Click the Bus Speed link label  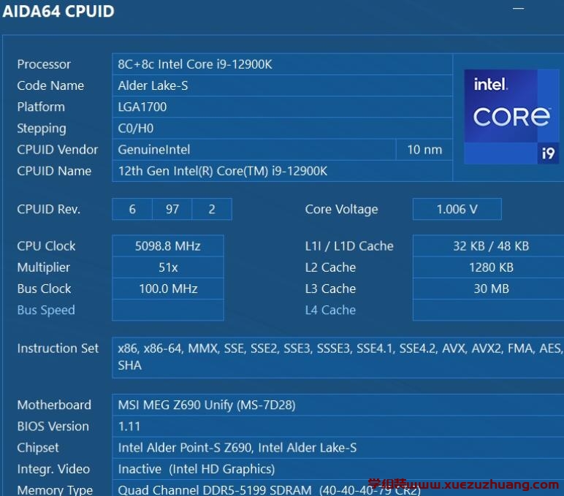(46, 310)
